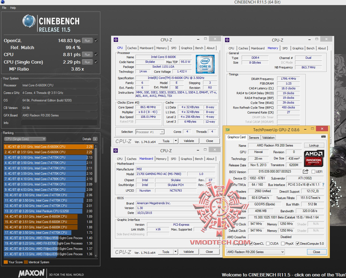Toggle the OpenGL test checkbox

coord(96,41)
